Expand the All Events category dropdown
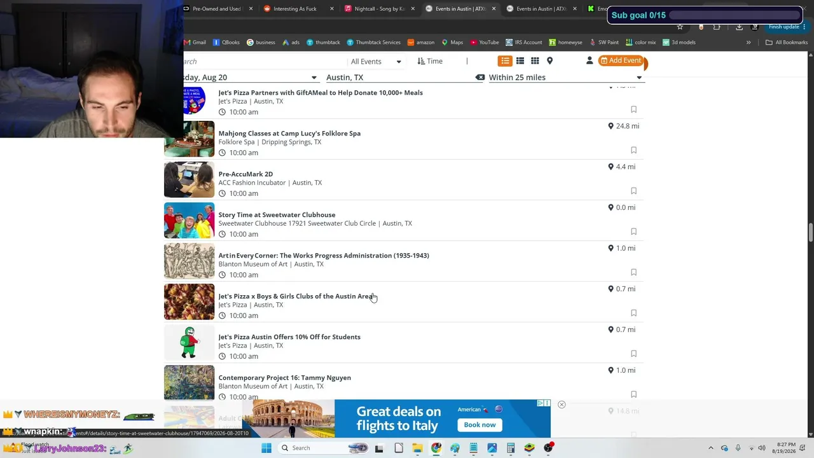 [x=376, y=62]
